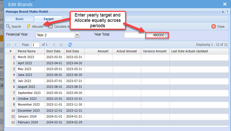
Task: Click Displaying 1 - 12 of 12 text
Action: pos(212,44)
